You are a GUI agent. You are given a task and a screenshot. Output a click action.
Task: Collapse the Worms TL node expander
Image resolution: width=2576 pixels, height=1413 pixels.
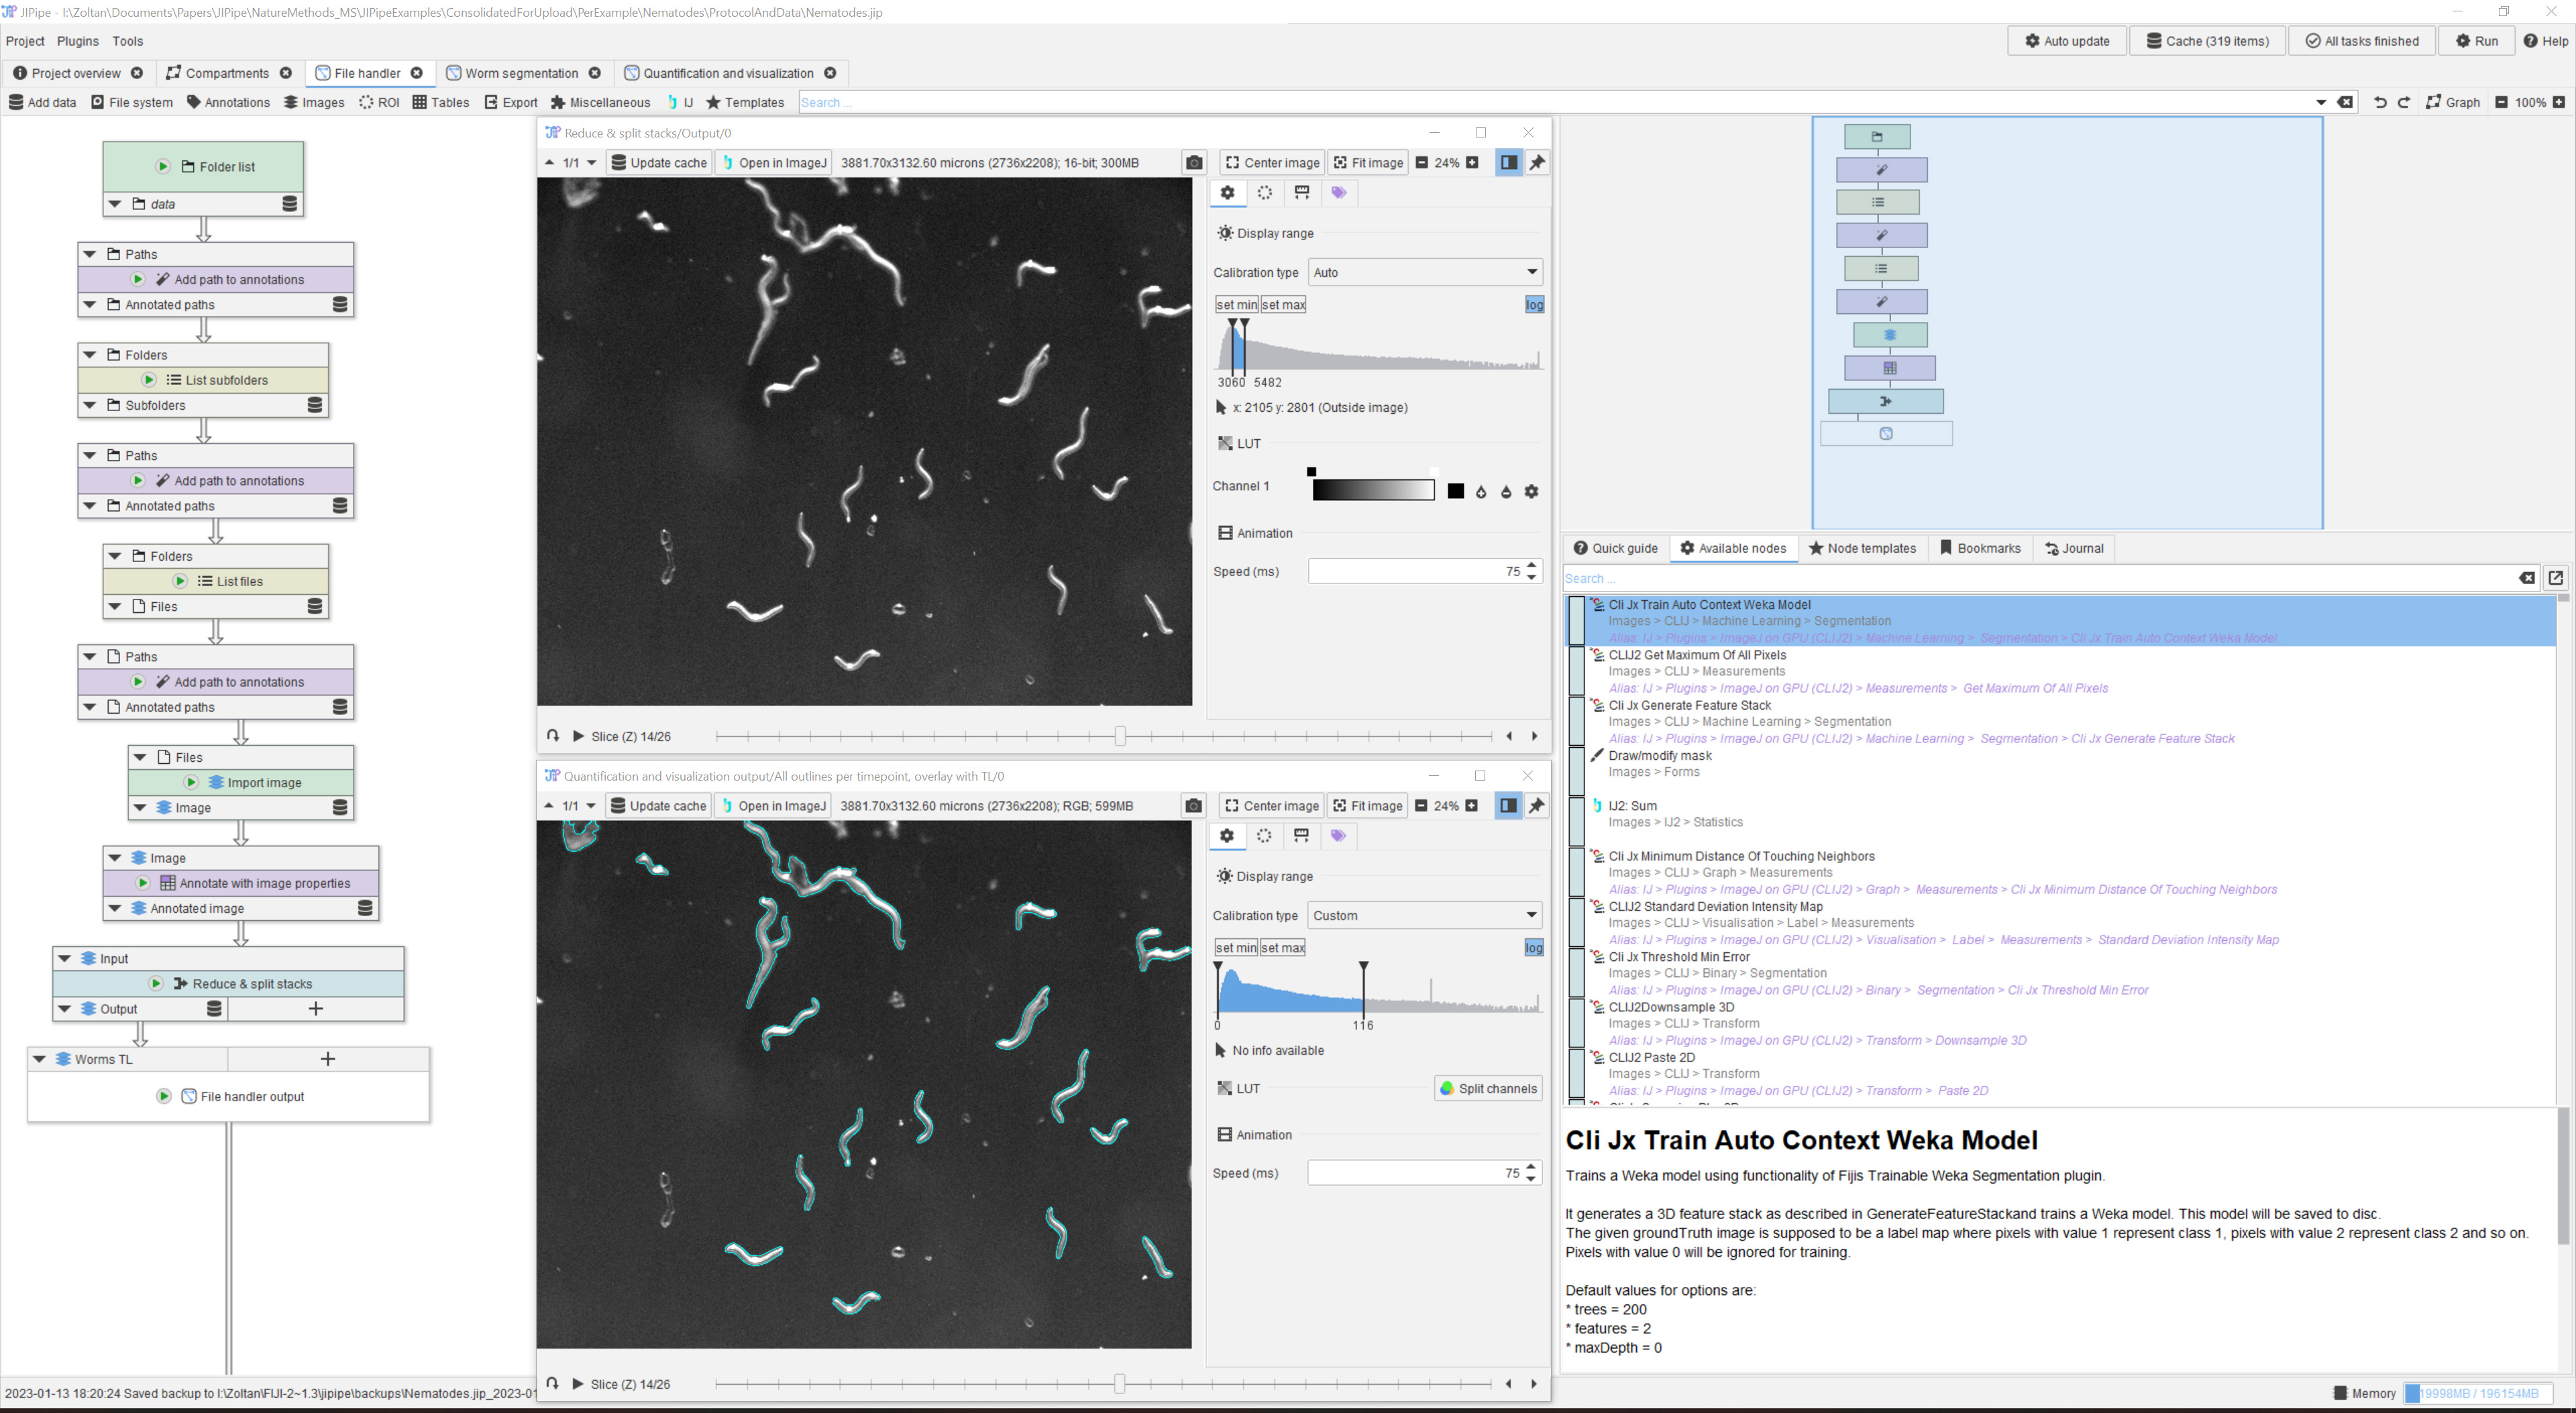[40, 1059]
